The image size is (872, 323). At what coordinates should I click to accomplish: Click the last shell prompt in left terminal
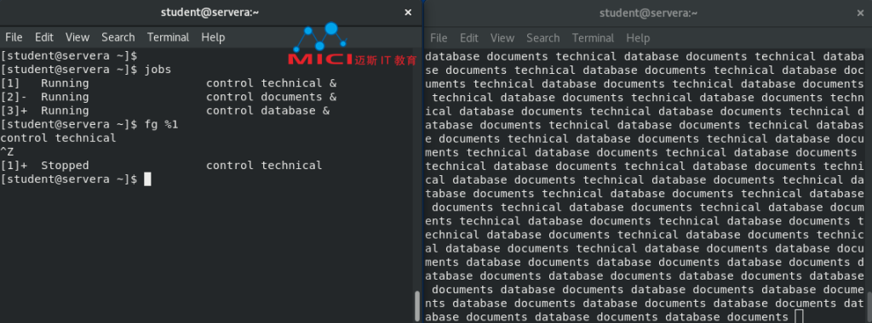[x=68, y=179]
